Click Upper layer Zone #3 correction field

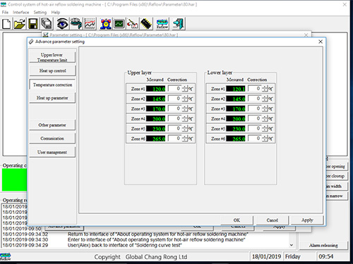tap(175, 108)
